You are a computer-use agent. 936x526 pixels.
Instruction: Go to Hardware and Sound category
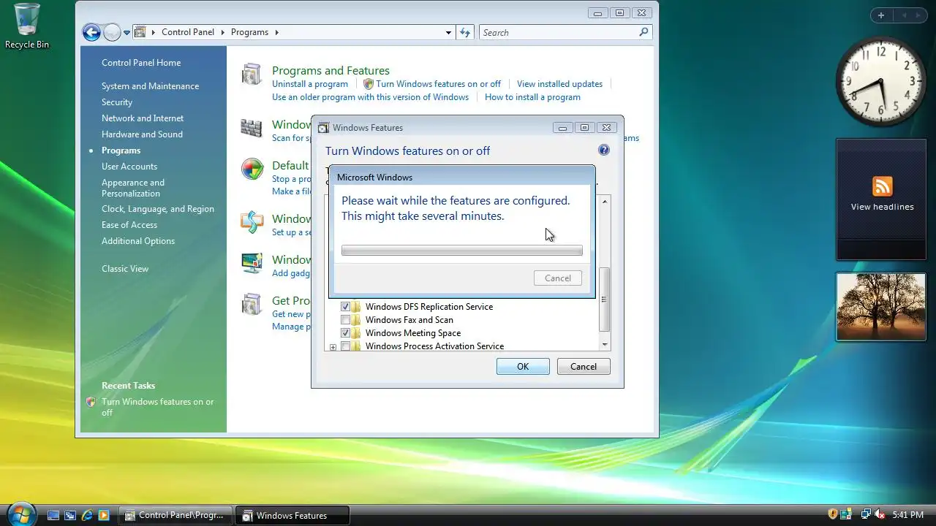coord(142,134)
